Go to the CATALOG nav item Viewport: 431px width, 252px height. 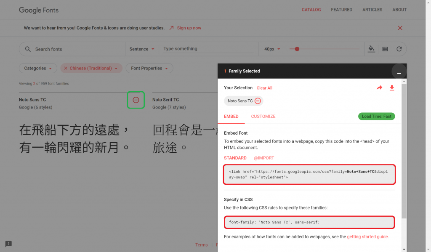point(311,10)
